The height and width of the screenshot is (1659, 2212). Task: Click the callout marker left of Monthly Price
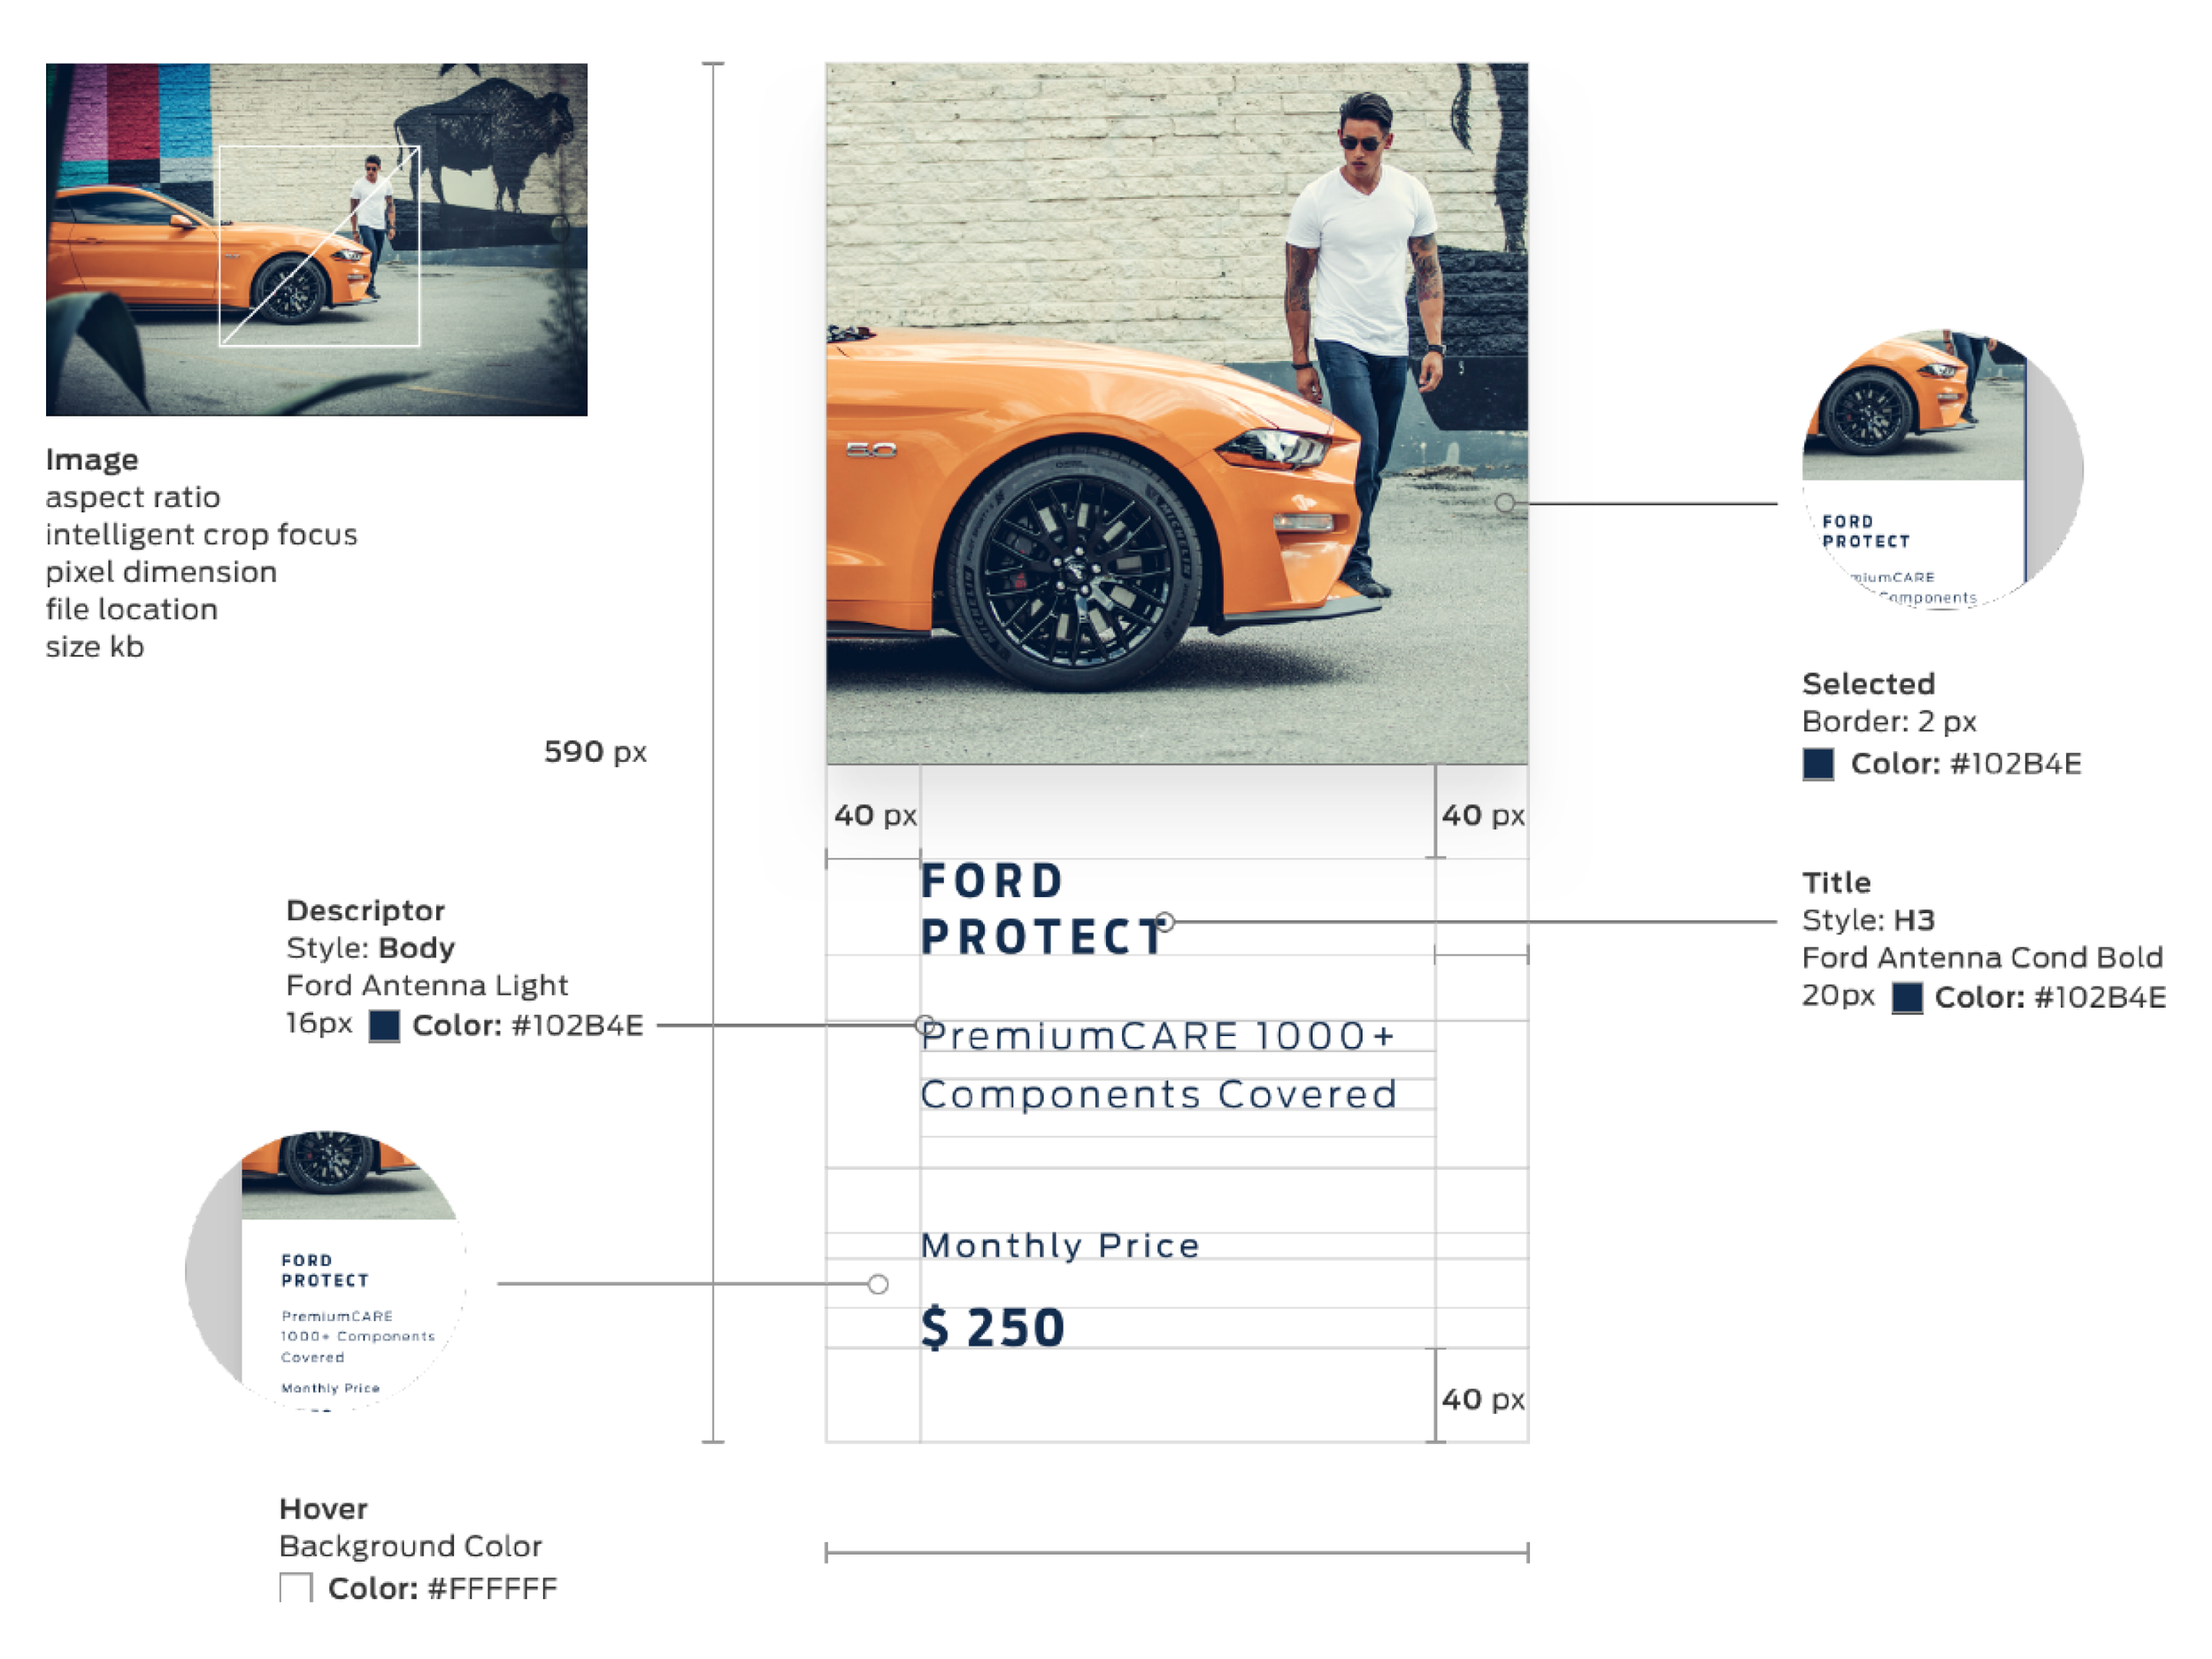click(x=878, y=1284)
